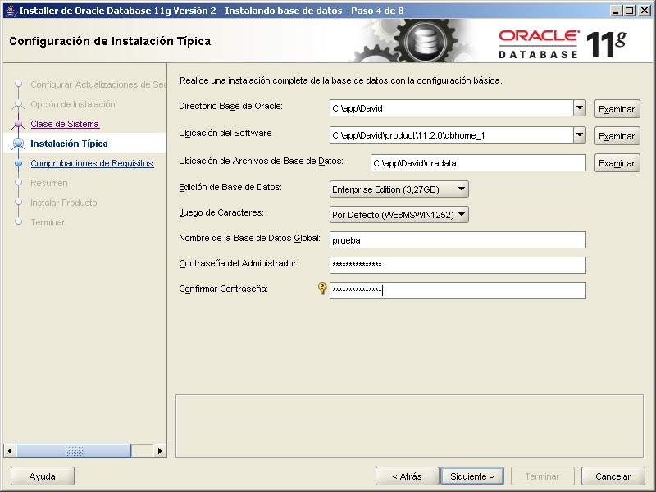This screenshot has width=656, height=492.
Task: Click the empty message area panel
Action: tap(409, 426)
